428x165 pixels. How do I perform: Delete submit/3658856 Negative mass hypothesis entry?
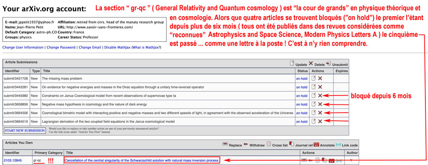click(x=320, y=104)
